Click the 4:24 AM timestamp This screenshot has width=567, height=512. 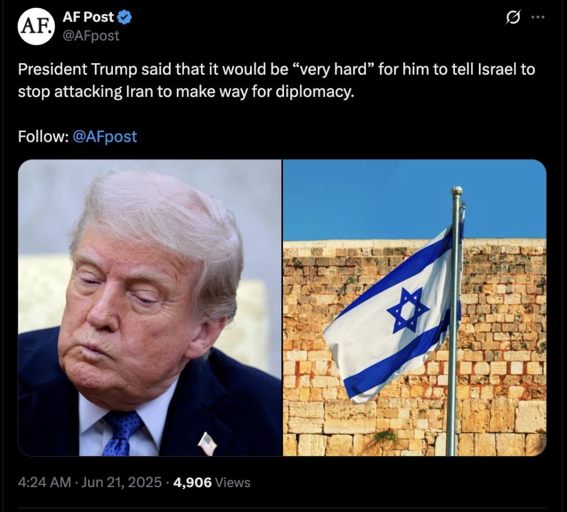44,482
